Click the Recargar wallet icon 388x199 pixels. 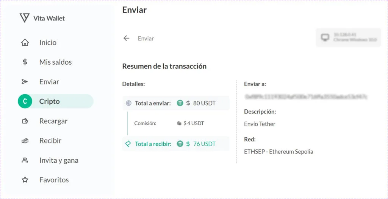click(x=25, y=121)
